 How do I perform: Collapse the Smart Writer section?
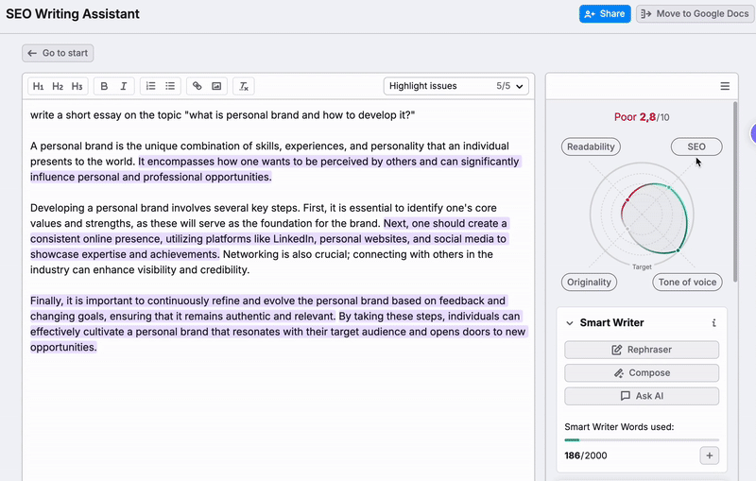[570, 323]
